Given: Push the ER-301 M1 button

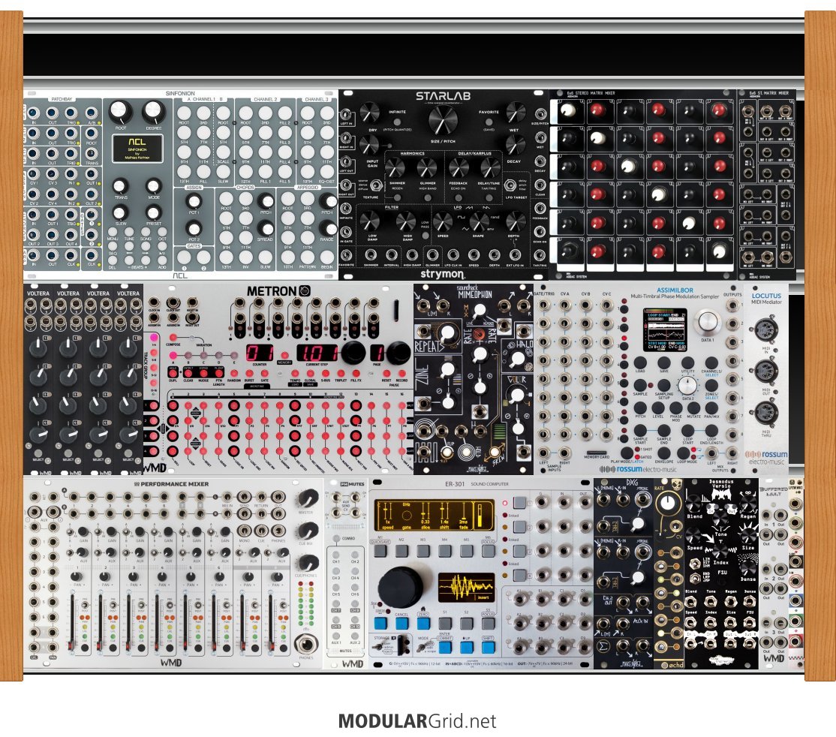Looking at the screenshot, I should (x=380, y=551).
